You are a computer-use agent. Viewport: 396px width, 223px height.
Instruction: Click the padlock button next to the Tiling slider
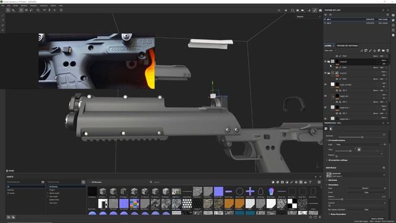pyautogui.click(x=359, y=150)
